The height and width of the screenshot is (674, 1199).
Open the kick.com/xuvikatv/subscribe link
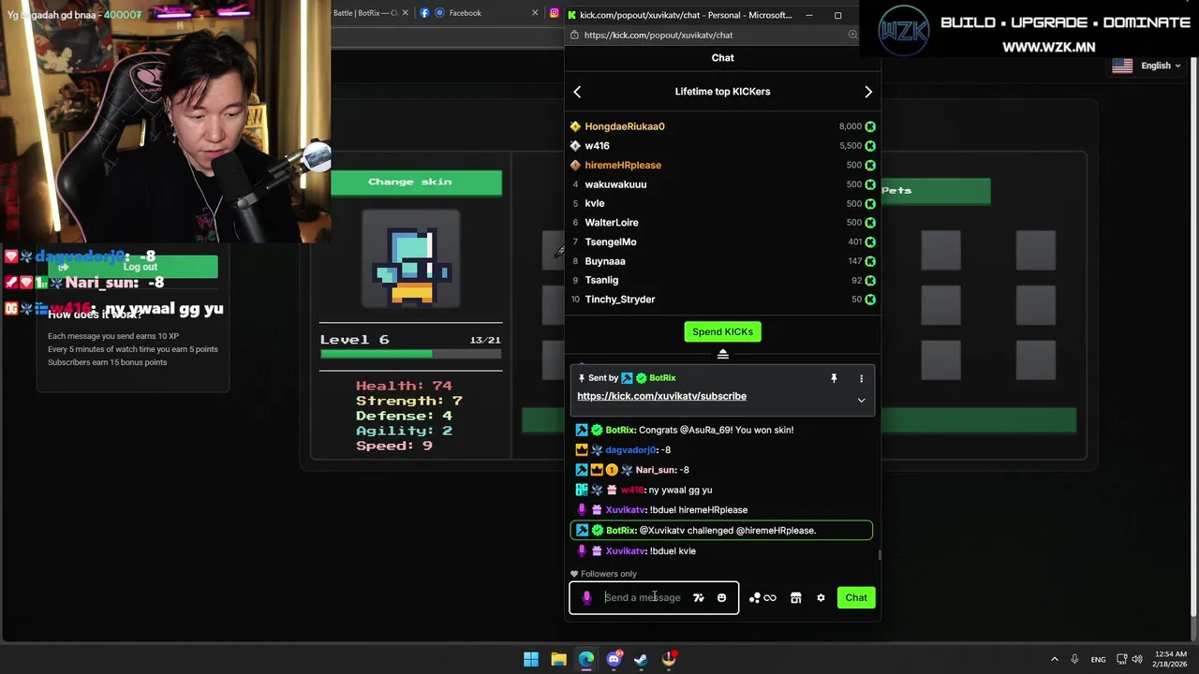coord(661,396)
